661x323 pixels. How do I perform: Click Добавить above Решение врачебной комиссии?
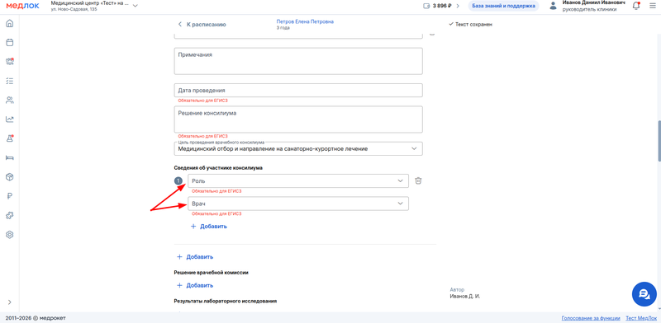click(x=195, y=256)
